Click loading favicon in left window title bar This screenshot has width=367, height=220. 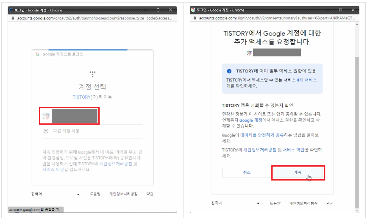click(11, 10)
